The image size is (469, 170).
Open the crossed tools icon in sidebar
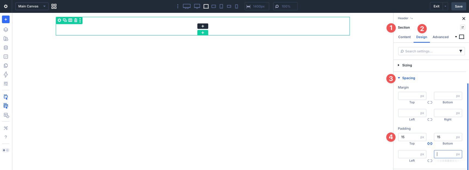click(6, 128)
